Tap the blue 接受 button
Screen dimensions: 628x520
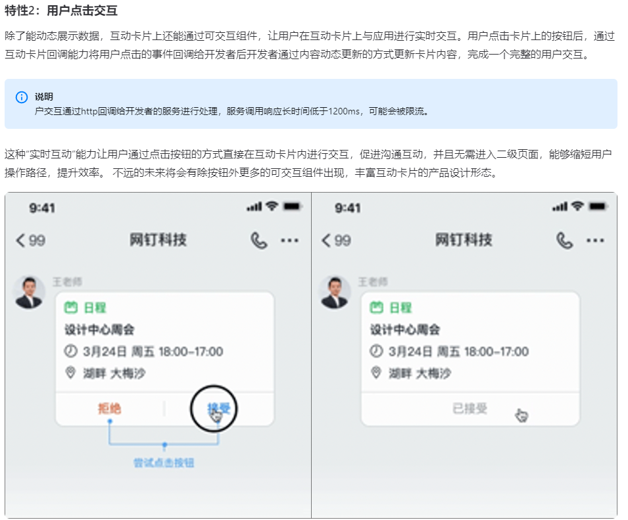coord(219,408)
